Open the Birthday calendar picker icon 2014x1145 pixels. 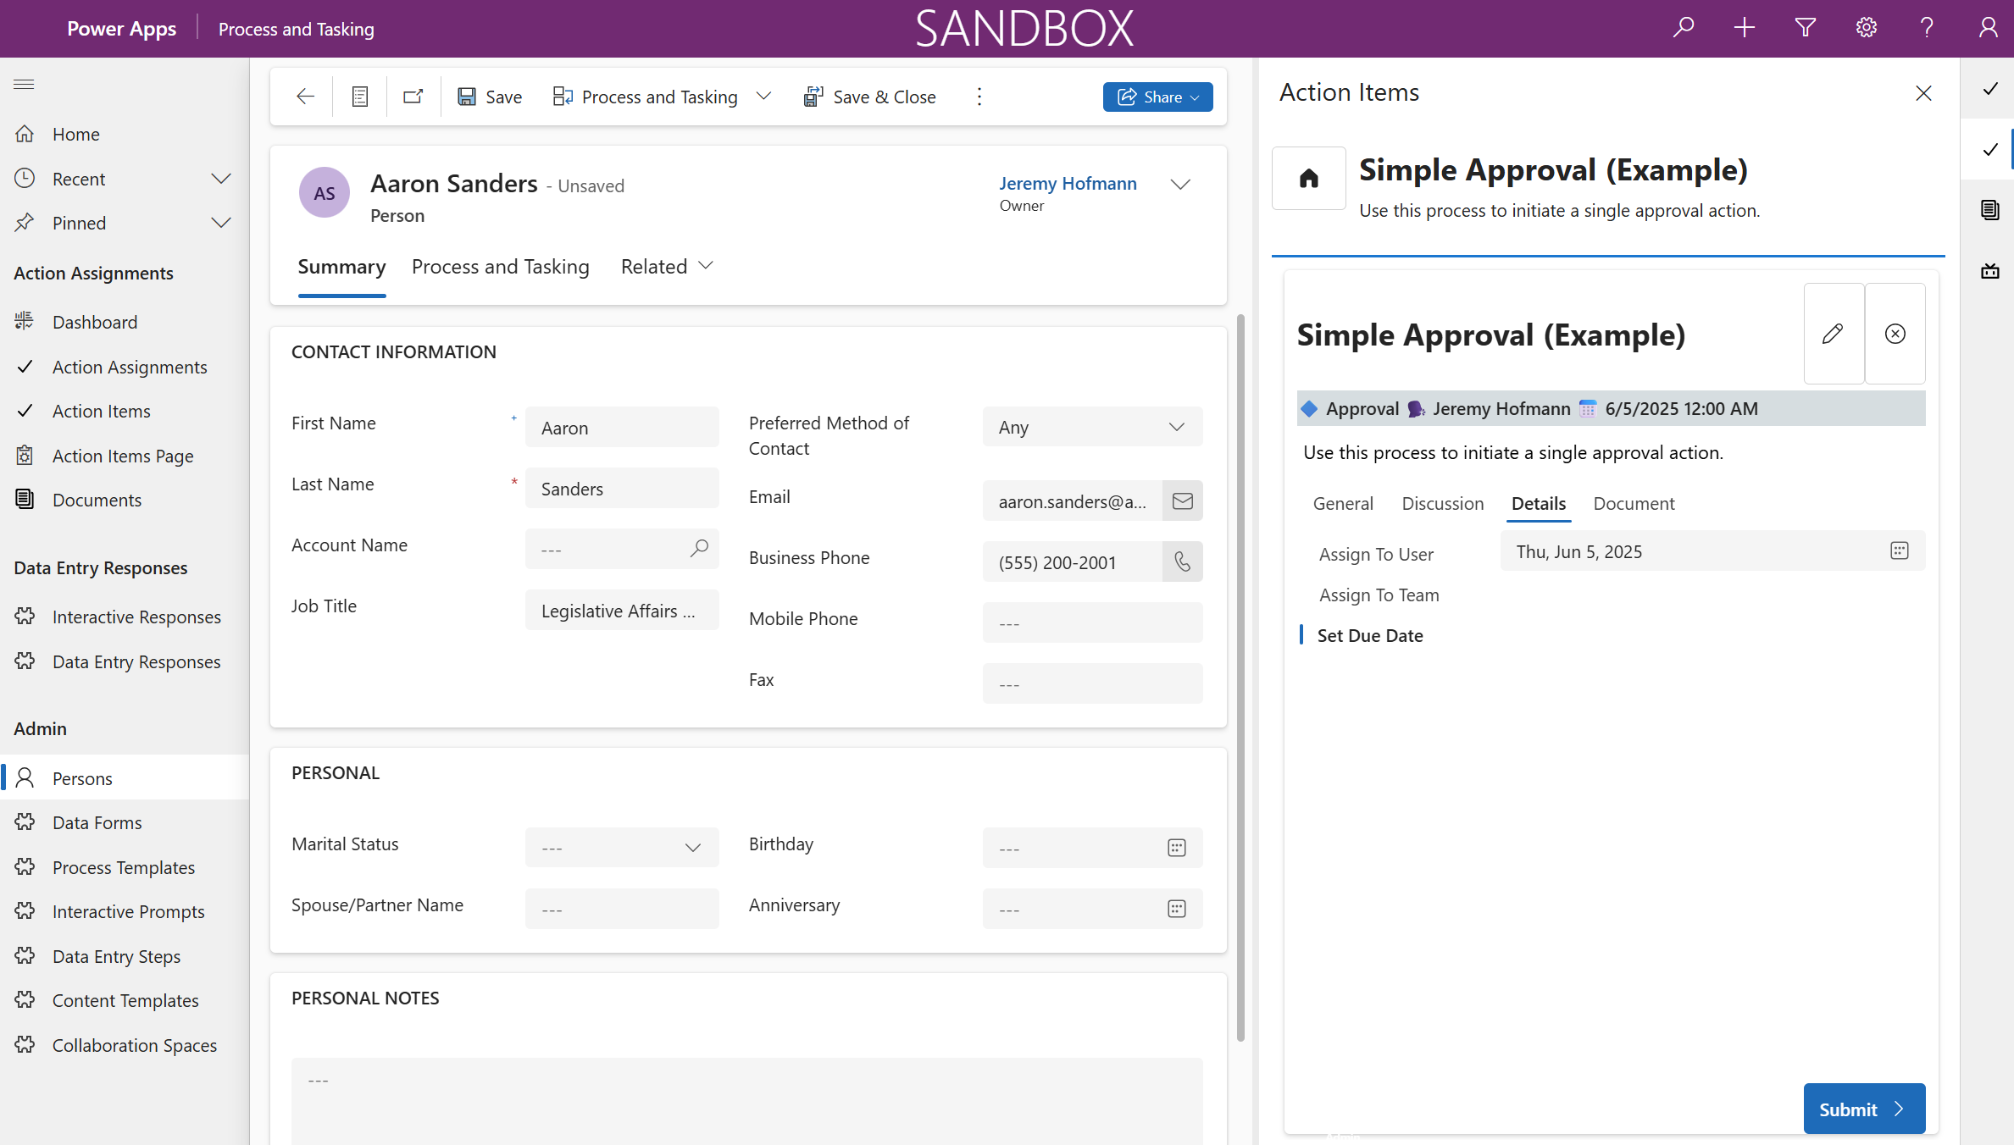tap(1176, 848)
